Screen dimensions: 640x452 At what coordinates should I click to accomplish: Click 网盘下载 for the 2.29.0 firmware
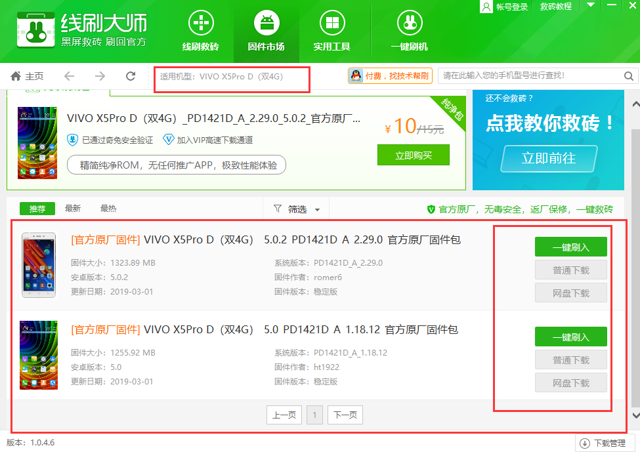(570, 293)
